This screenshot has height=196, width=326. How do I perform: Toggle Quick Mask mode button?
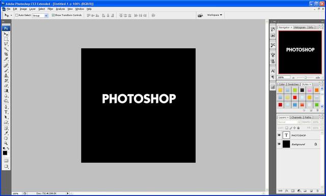click(x=6, y=161)
